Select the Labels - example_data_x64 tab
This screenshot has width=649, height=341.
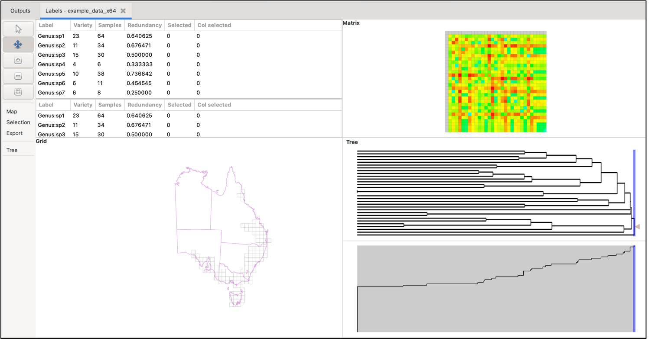click(x=81, y=11)
